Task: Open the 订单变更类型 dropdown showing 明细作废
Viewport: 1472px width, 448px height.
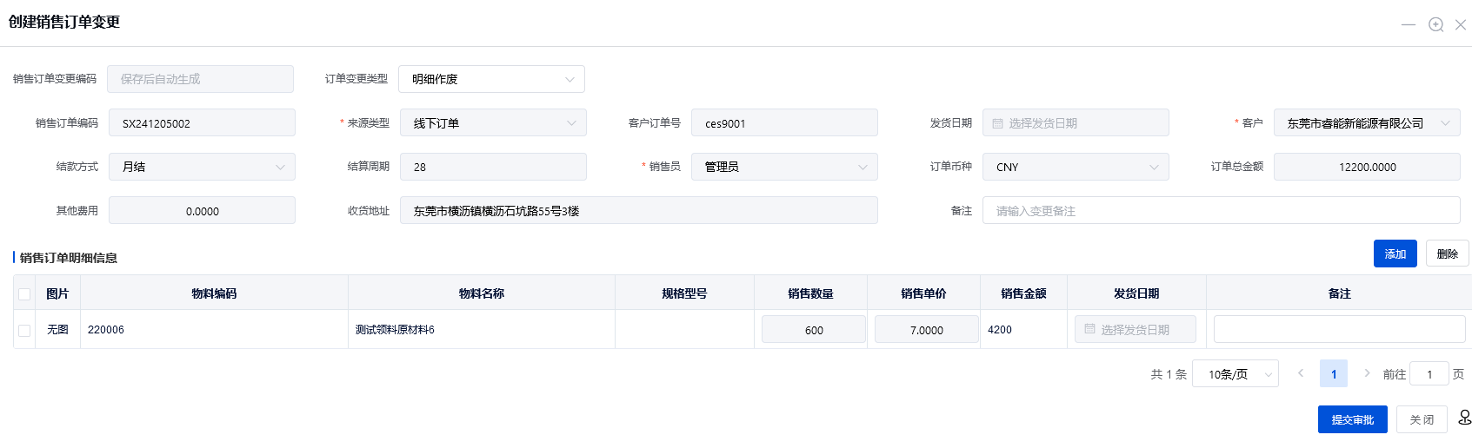Action: (x=491, y=79)
